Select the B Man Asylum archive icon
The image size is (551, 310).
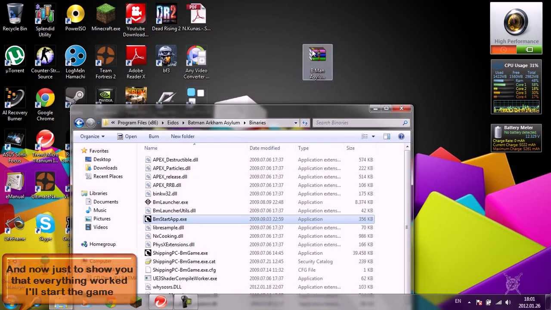317,62
